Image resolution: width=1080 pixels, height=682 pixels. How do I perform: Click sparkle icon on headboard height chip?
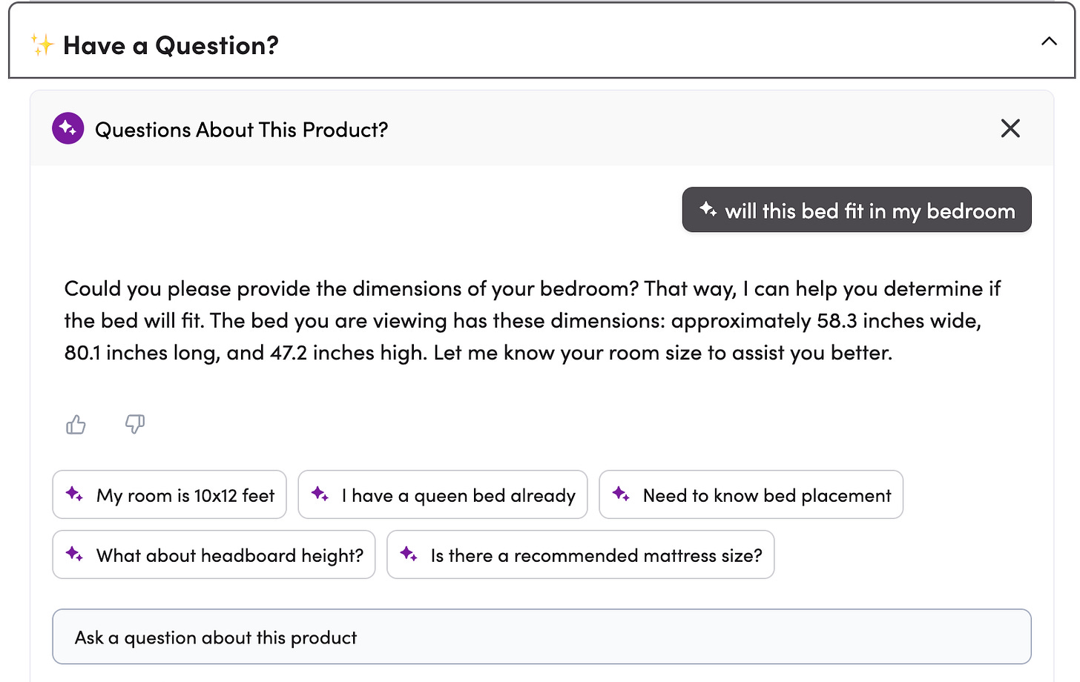[x=74, y=554]
